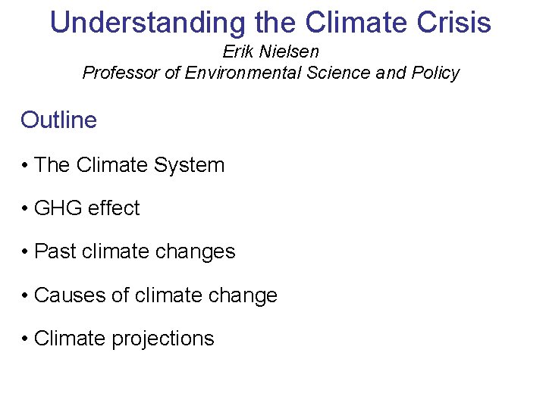Click the bullet marker before 'The Climate System'

click(x=25, y=166)
